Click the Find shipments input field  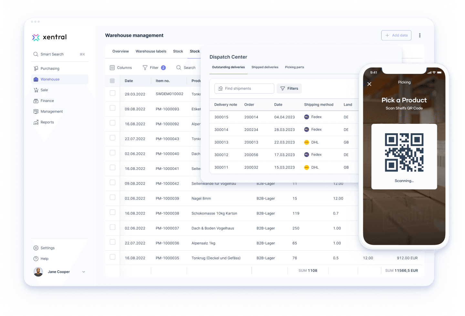(x=244, y=88)
